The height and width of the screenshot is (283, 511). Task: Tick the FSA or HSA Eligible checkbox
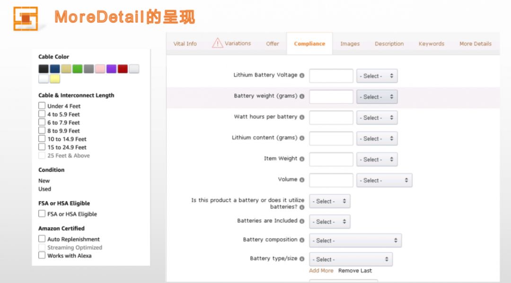pyautogui.click(x=42, y=214)
